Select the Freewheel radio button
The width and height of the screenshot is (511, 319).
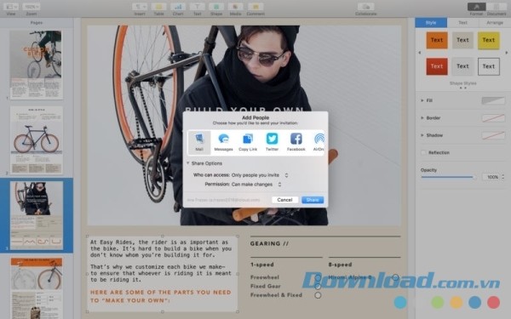tap(318, 277)
